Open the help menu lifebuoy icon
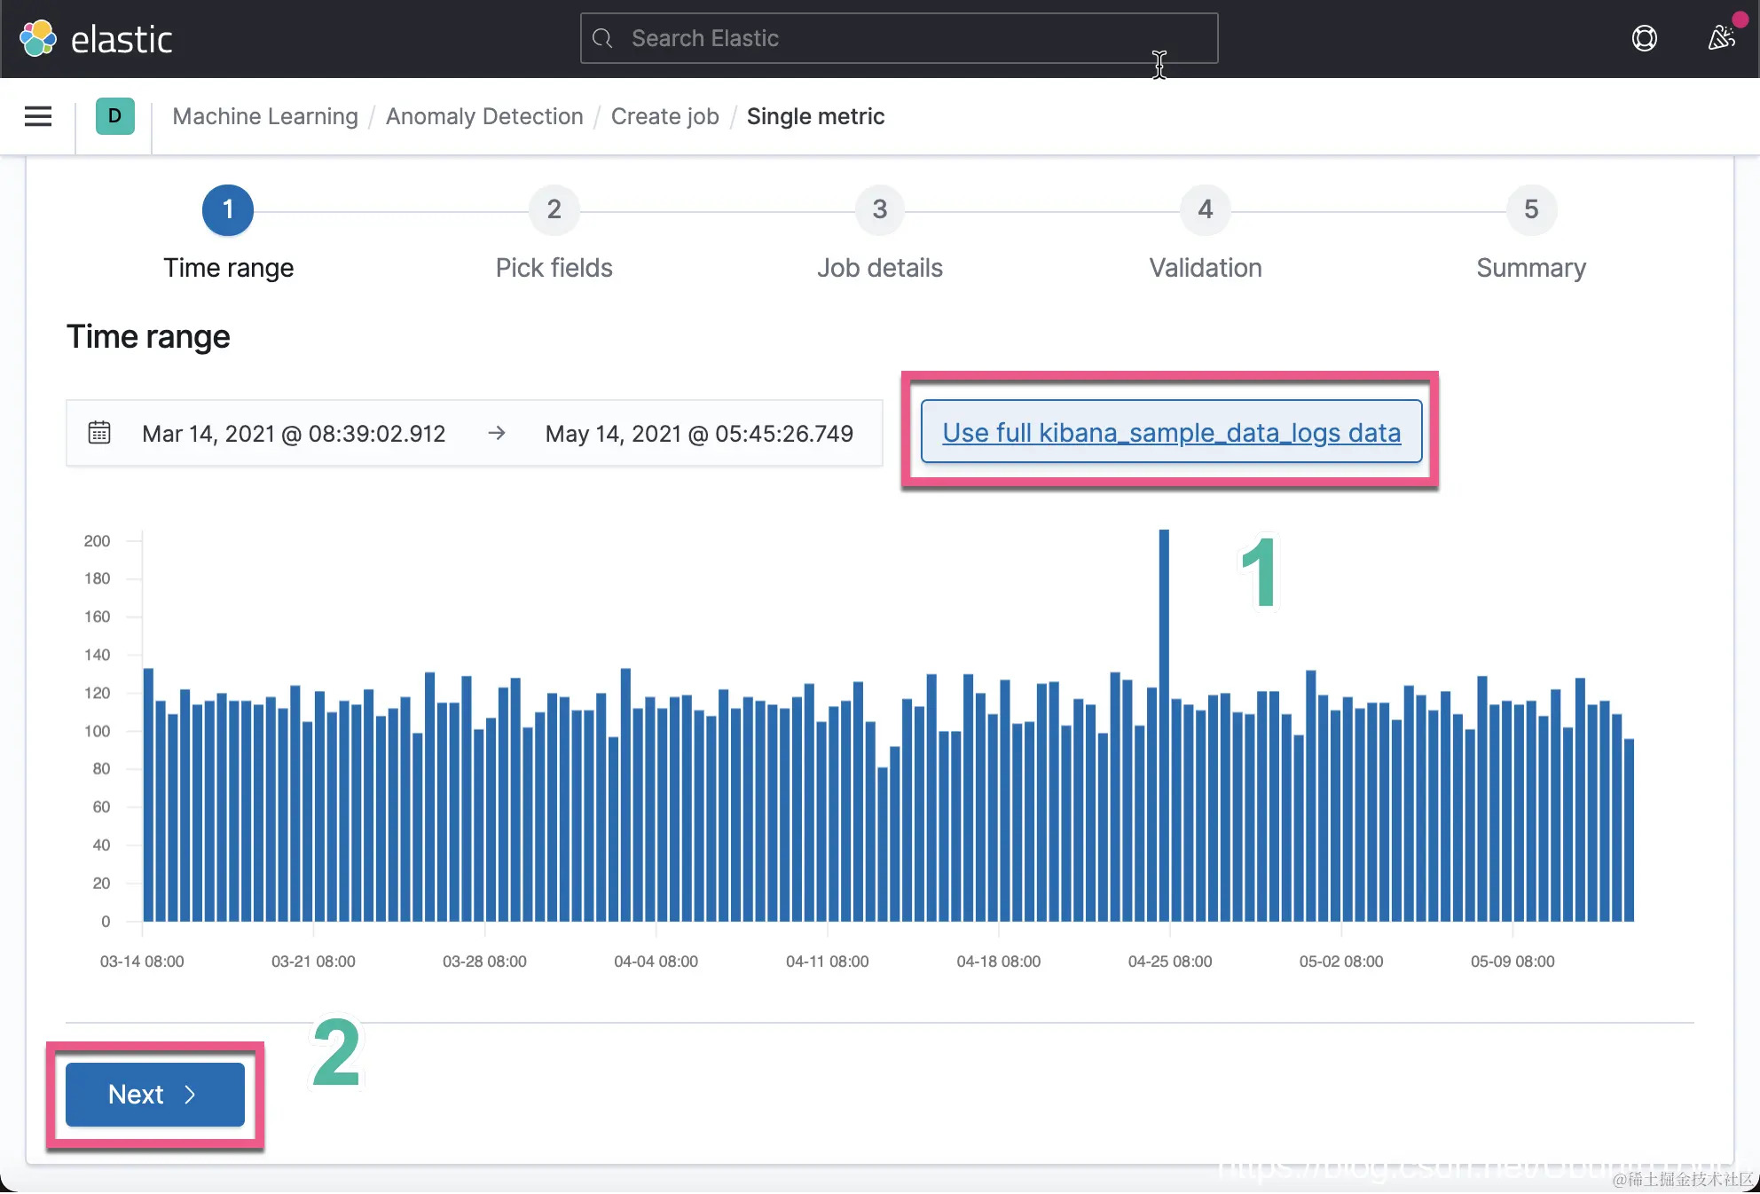 1644,38
